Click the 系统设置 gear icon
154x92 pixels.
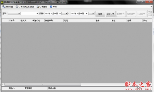(4, 7)
